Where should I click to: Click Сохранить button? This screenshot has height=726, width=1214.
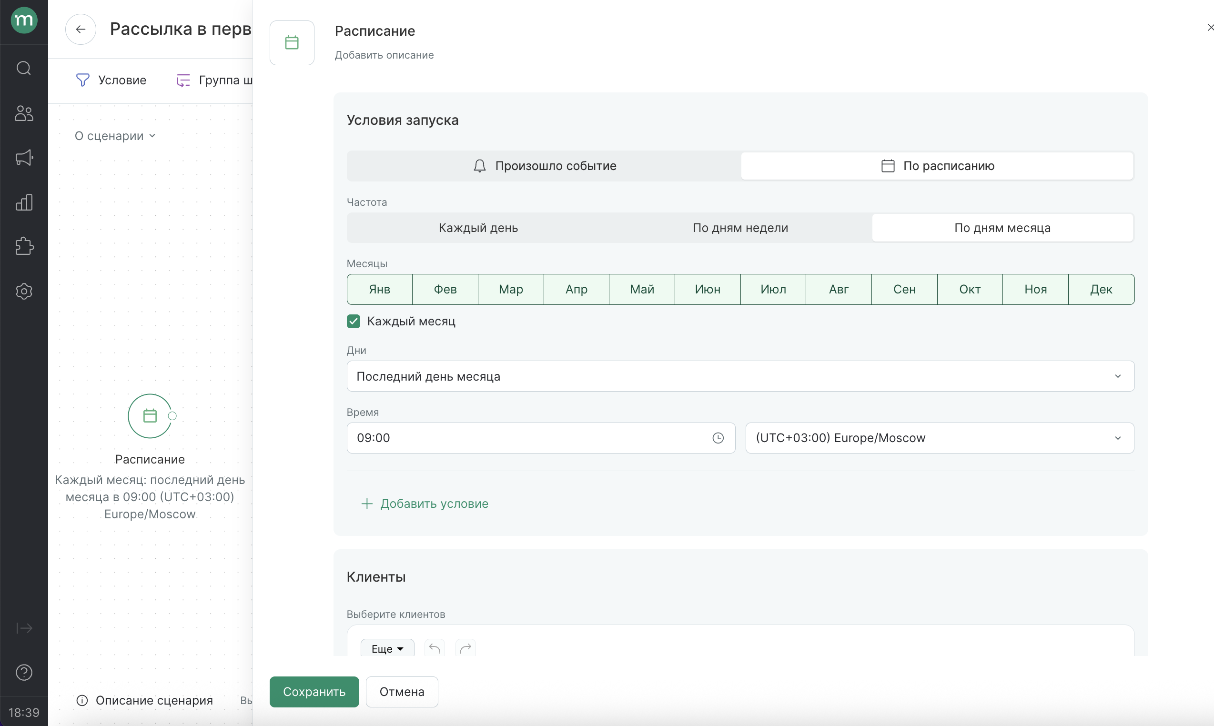(314, 692)
